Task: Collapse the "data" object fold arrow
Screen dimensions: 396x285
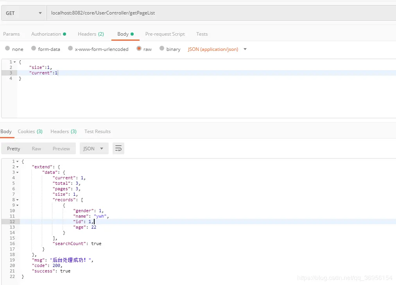Action: click(x=18, y=173)
